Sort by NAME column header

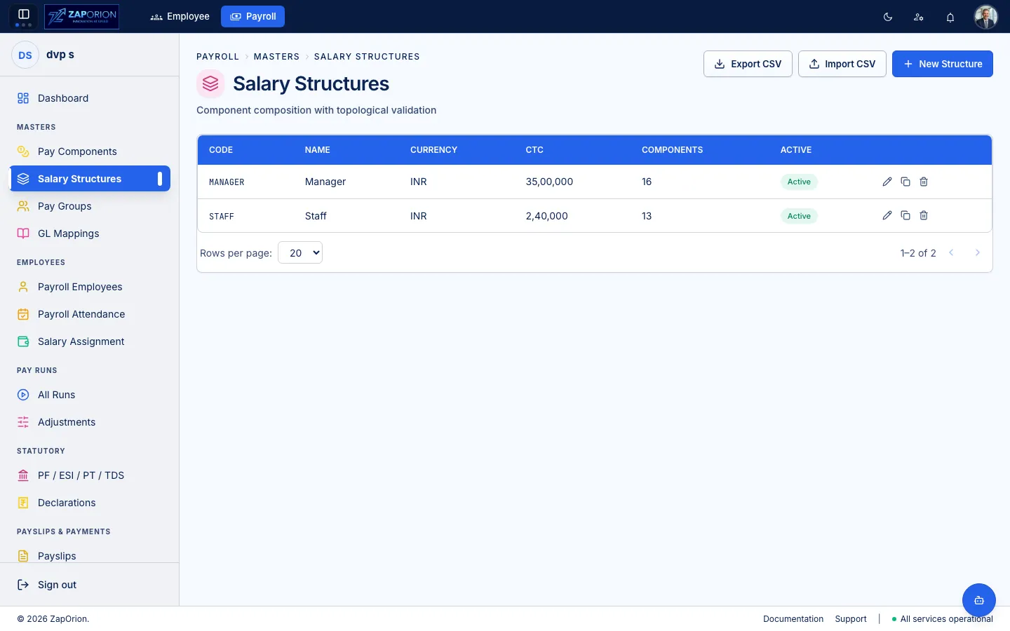(x=317, y=150)
